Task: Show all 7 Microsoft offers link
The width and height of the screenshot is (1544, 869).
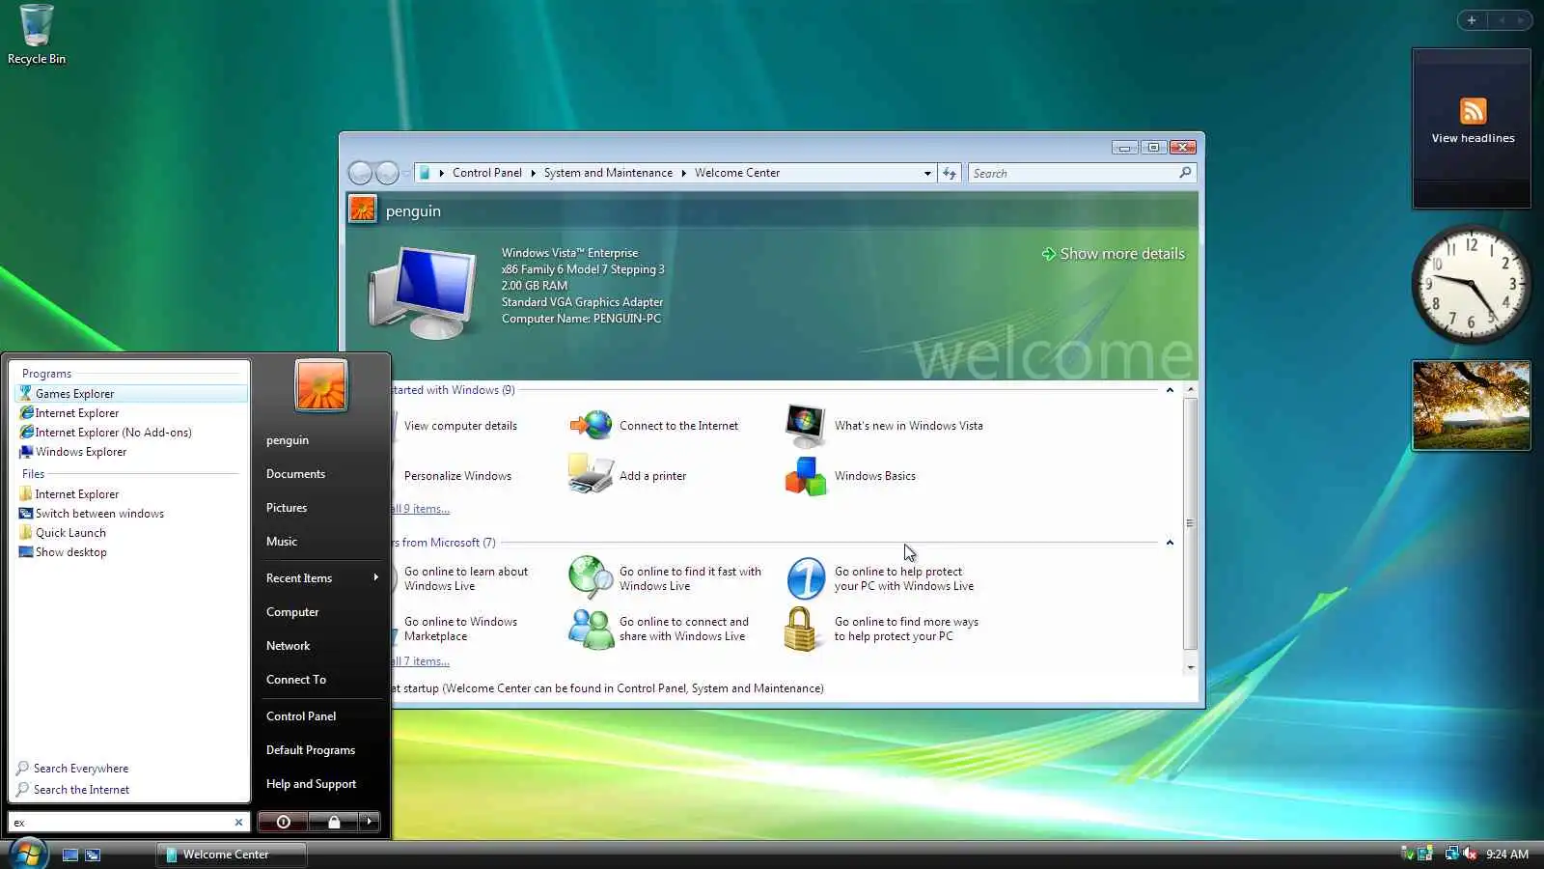Action: point(421,661)
